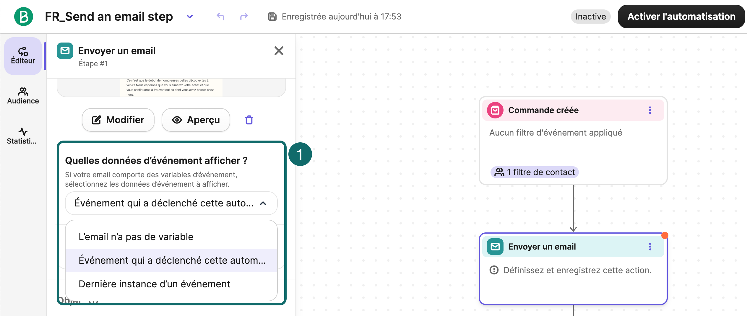
Task: Switch to the Éditeur sidebar tab
Action: [23, 56]
